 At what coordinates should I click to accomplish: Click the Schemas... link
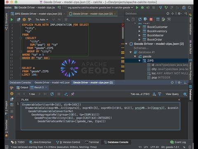(x=141, y=48)
